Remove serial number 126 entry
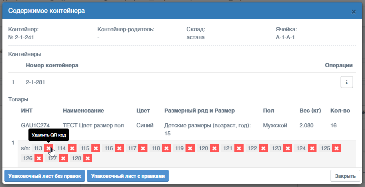This screenshot has width=365, height=187. point(39,159)
